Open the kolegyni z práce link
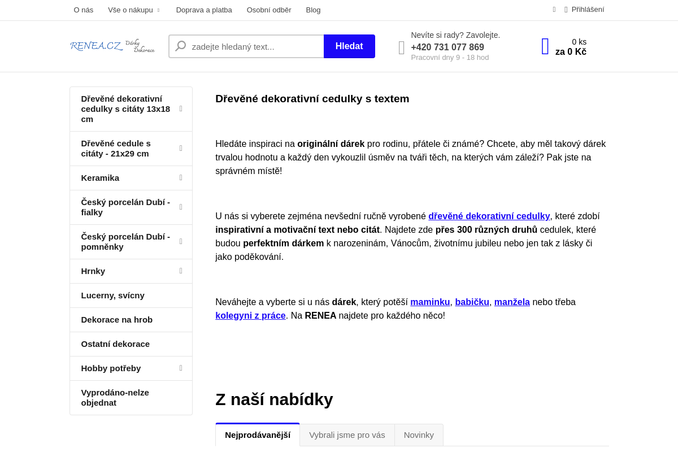678x452 pixels. point(250,316)
